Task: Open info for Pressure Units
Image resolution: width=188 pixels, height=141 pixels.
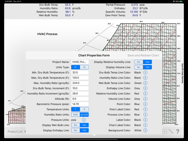Action: (x=84, y=120)
